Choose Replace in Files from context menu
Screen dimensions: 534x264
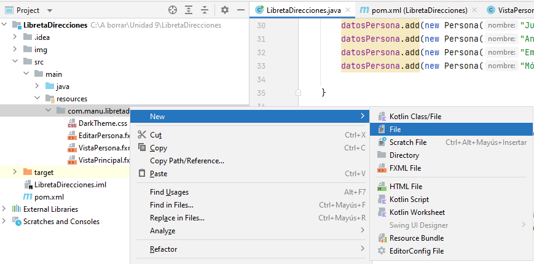(250, 218)
